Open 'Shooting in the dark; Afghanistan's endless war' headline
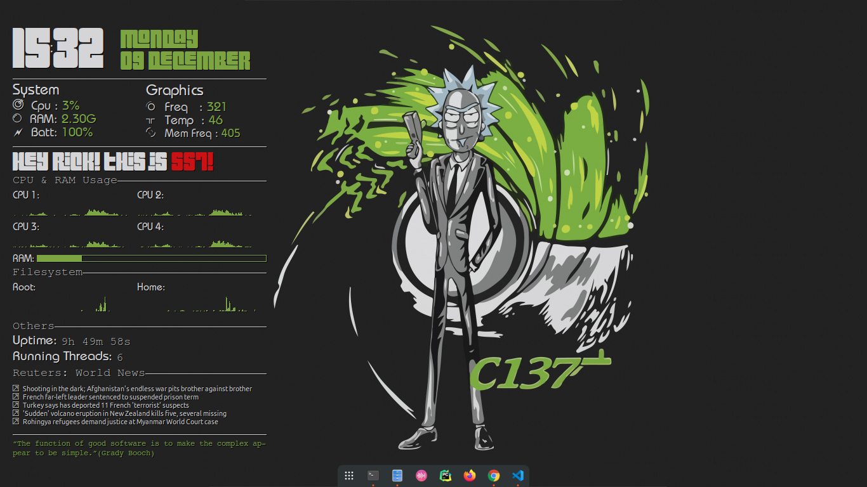 click(137, 389)
